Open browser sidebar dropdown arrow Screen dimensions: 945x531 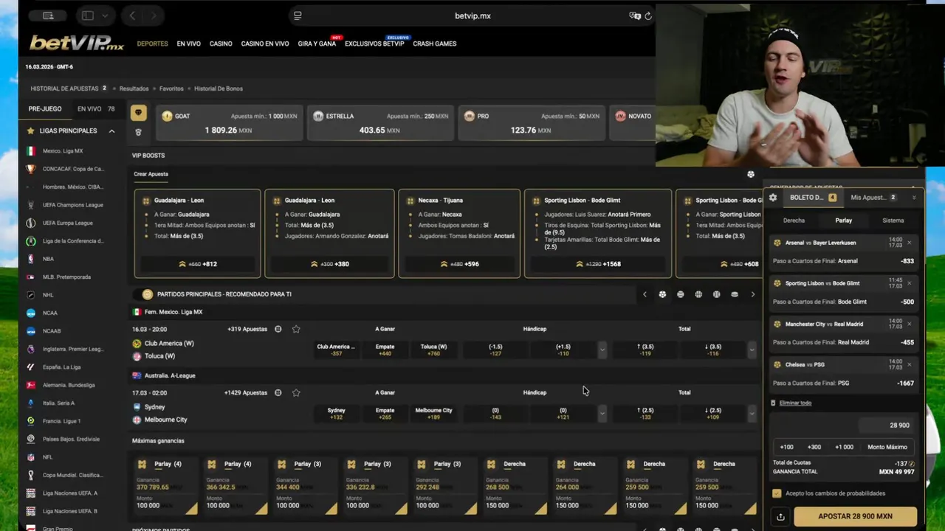click(105, 15)
